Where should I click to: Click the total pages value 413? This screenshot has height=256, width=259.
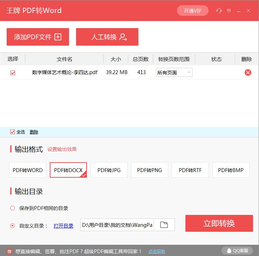coord(141,72)
